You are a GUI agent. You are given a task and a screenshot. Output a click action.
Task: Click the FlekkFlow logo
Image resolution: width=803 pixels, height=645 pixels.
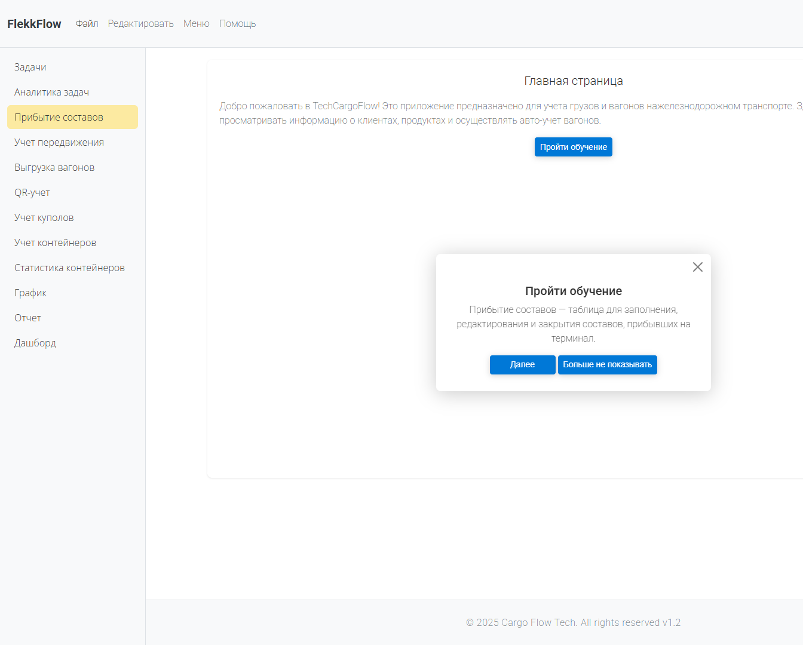[34, 24]
